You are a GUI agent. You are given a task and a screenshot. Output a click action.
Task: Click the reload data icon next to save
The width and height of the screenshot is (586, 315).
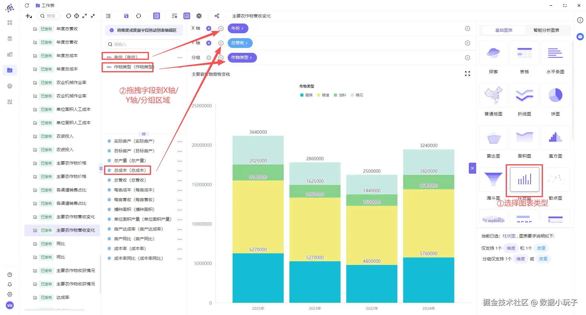[139, 16]
